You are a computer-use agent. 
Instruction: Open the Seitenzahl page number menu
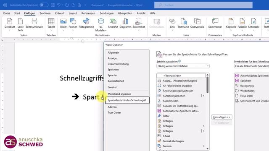pyautogui.click(x=253, y=25)
